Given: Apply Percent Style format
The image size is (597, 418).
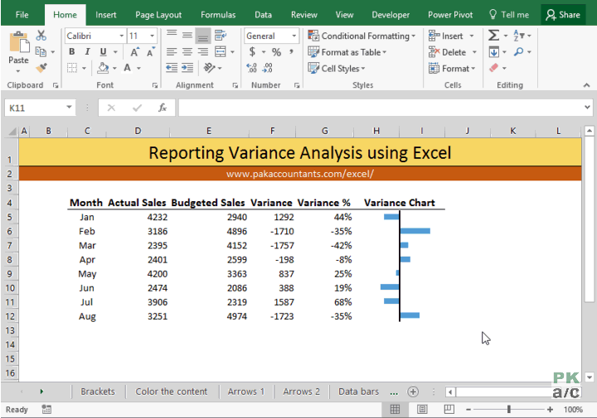Looking at the screenshot, I should (x=276, y=52).
